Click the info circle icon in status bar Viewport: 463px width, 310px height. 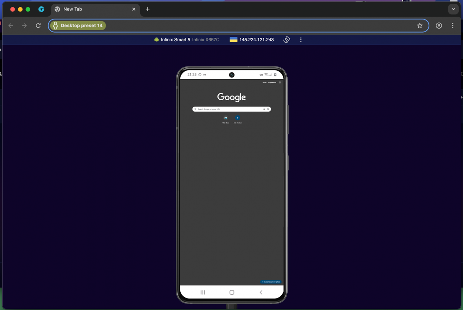point(200,75)
